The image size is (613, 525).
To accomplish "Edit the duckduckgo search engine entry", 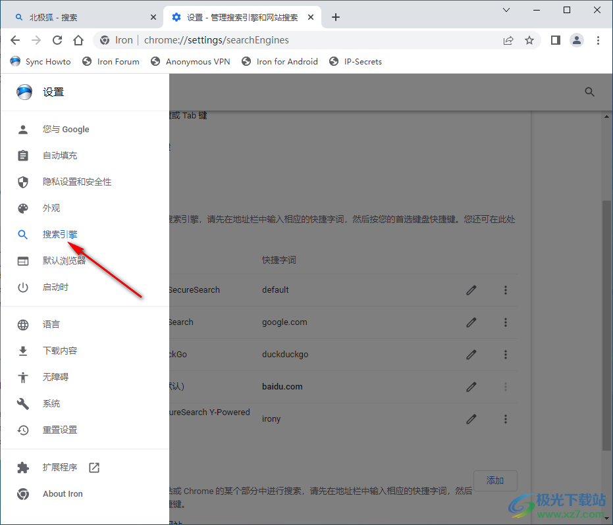I will click(x=471, y=355).
